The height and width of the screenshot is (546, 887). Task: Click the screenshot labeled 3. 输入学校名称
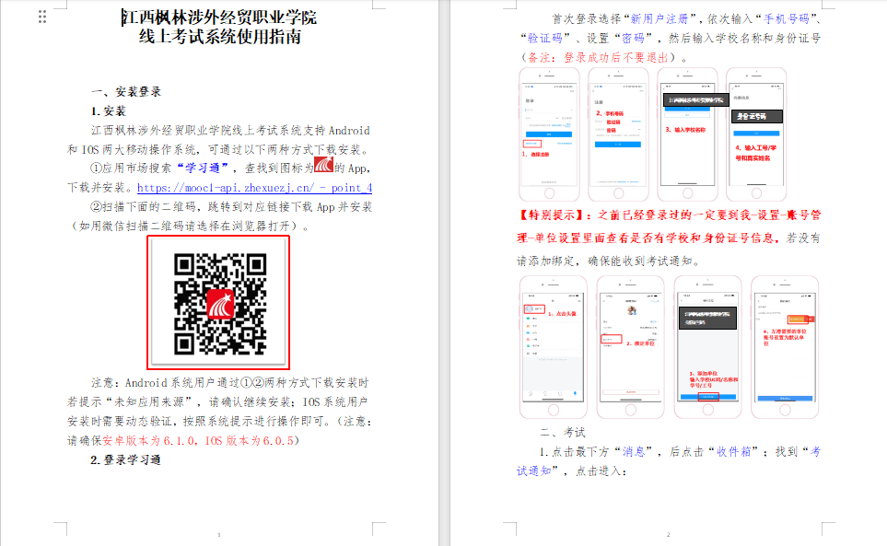[686, 134]
